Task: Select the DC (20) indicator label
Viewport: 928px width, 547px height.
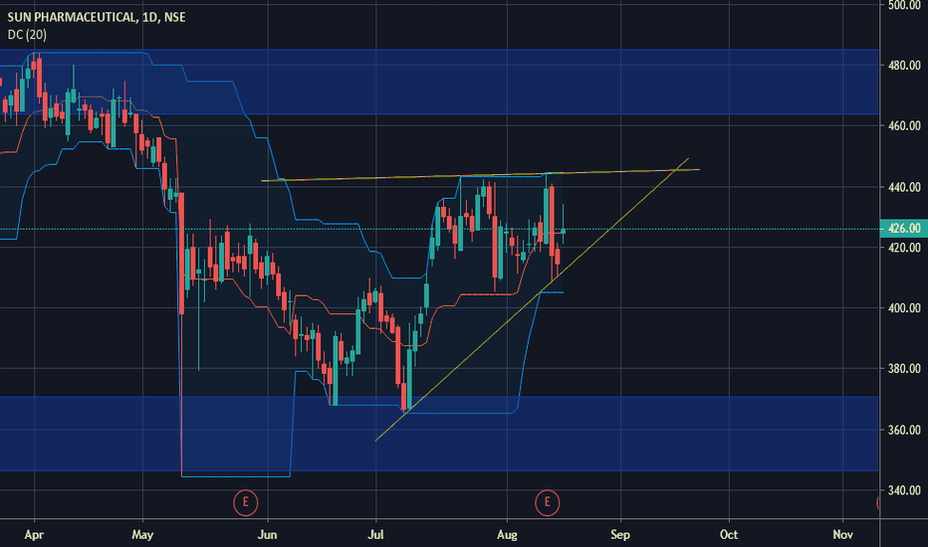Action: point(27,35)
